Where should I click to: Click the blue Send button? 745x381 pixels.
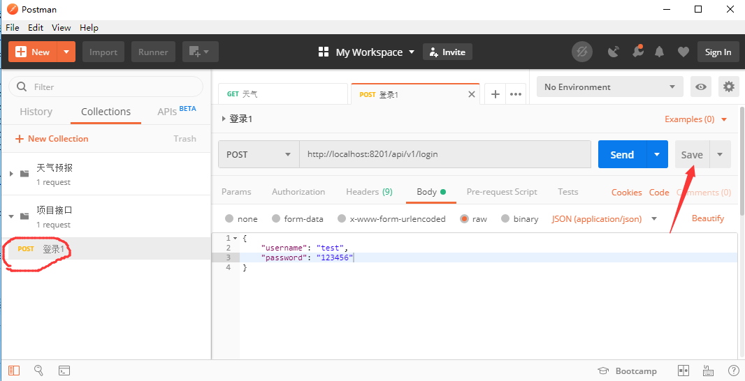click(623, 154)
